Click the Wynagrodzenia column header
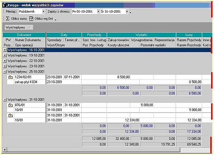Screen dimensions: 214x155 pos(142,40)
